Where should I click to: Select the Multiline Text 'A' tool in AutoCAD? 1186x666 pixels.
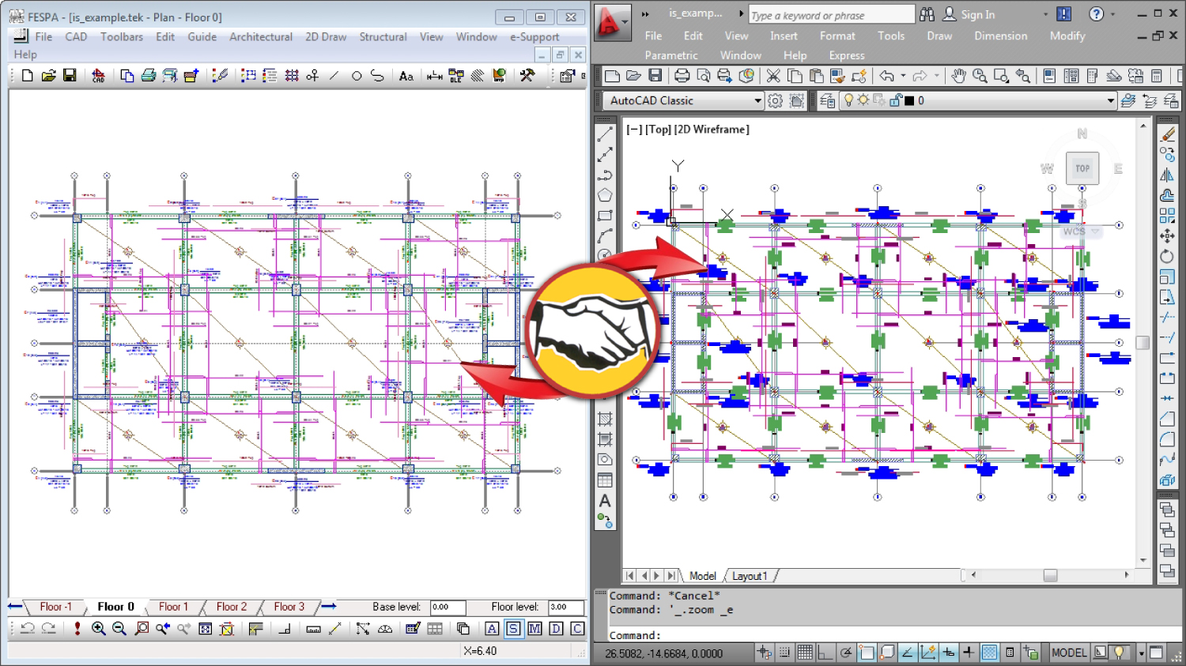pyautogui.click(x=605, y=501)
